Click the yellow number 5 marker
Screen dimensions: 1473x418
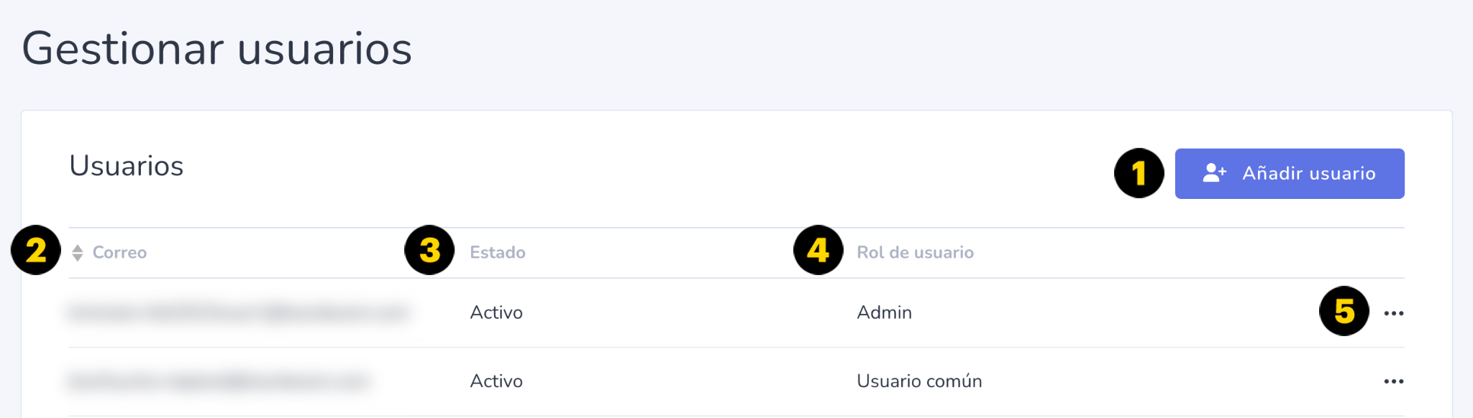tap(1344, 311)
